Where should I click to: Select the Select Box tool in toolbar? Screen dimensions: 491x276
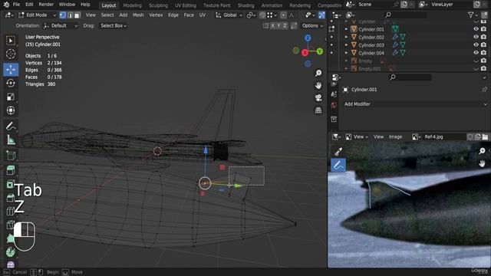click(x=11, y=41)
